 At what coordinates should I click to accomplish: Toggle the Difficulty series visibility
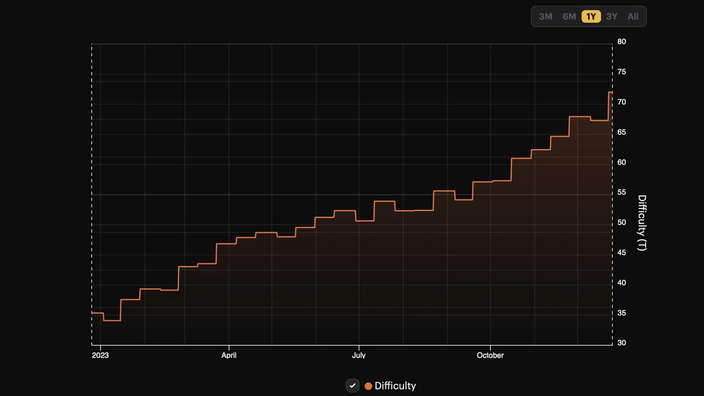(x=353, y=386)
